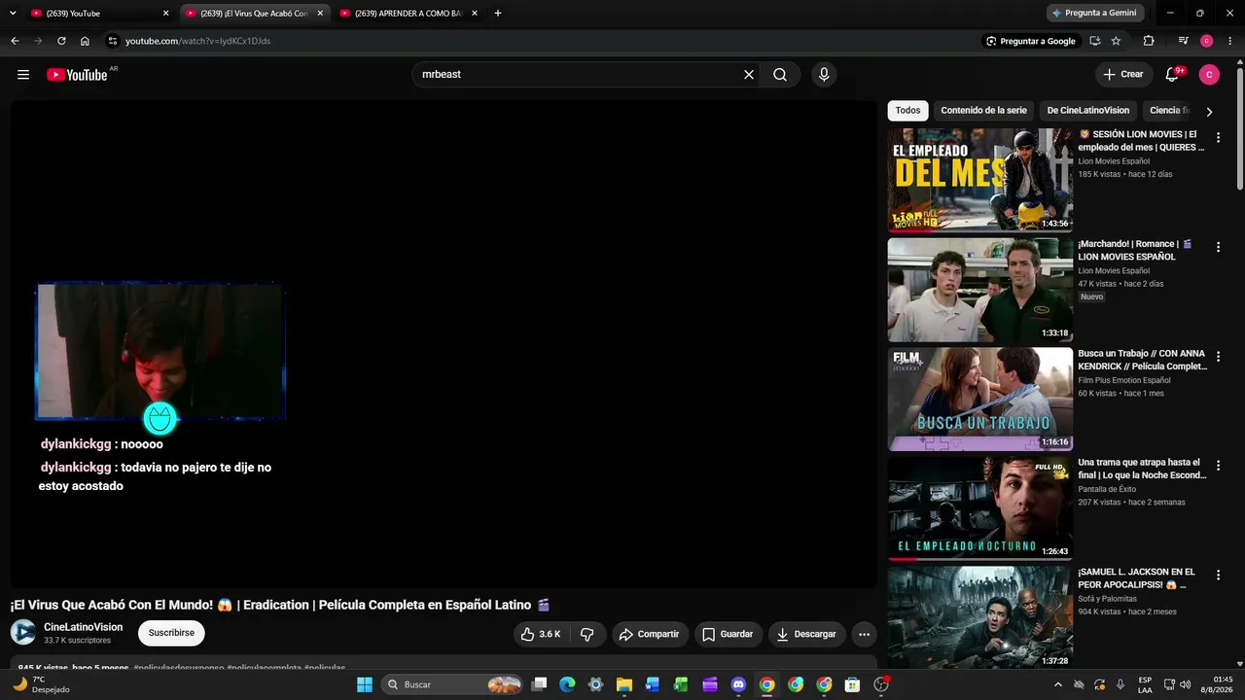This screenshot has height=700, width=1245.
Task: Subscribe to CineLatinoVision with Suscribirse
Action: (x=171, y=633)
